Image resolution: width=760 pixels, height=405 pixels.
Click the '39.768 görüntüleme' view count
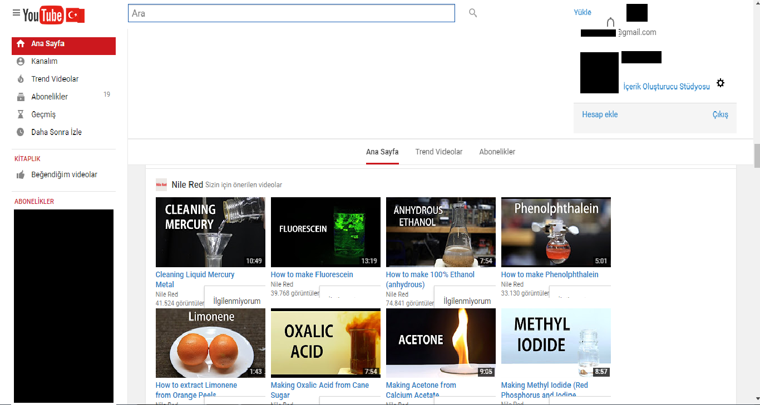[295, 293]
